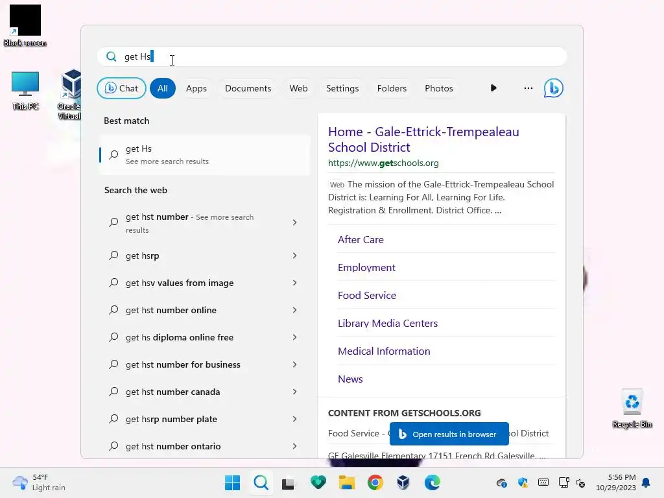Click the OneDrive cloud tray icon
The width and height of the screenshot is (664, 498).
point(502,482)
